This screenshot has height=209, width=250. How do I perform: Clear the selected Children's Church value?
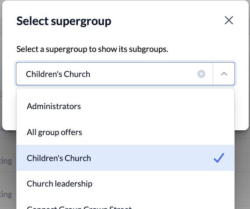(201, 74)
